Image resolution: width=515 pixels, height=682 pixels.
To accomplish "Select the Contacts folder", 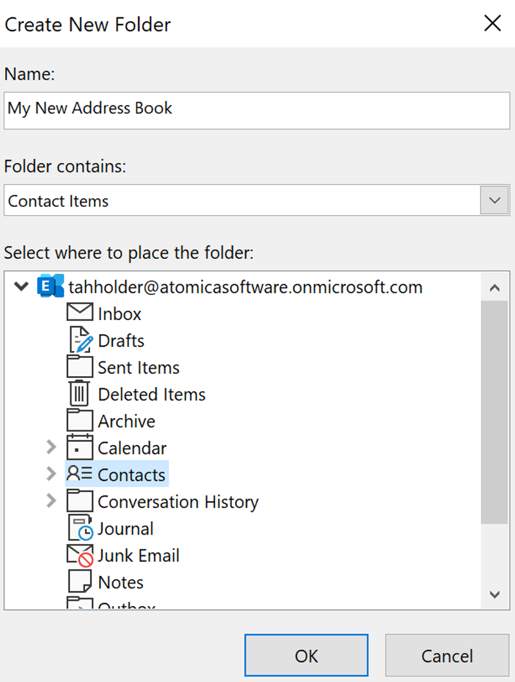I will [x=131, y=474].
